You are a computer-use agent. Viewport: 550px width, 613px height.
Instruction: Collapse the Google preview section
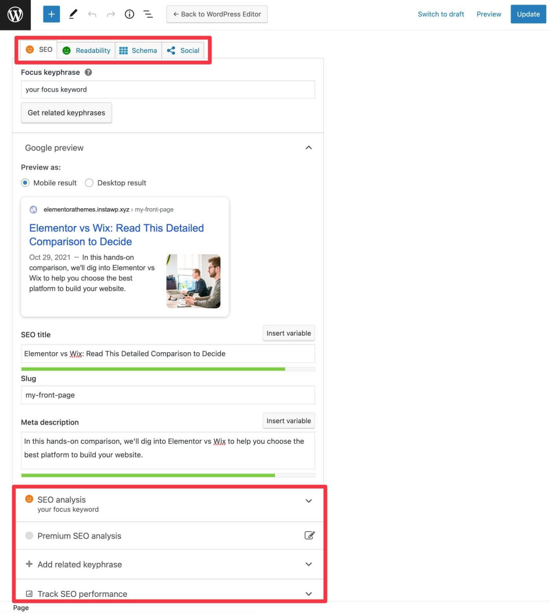coord(309,147)
